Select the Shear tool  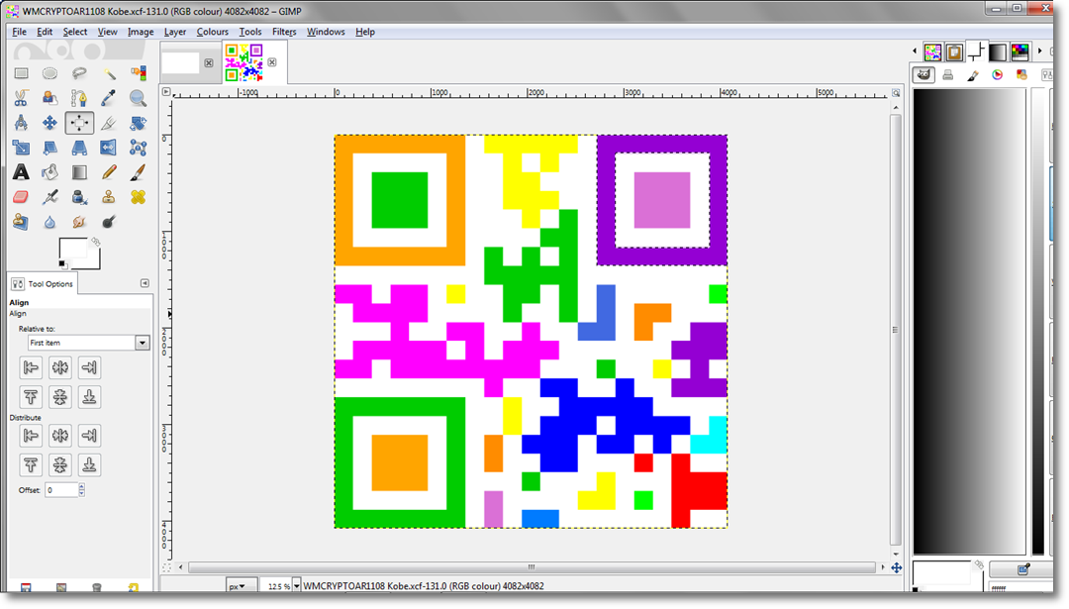pos(49,148)
